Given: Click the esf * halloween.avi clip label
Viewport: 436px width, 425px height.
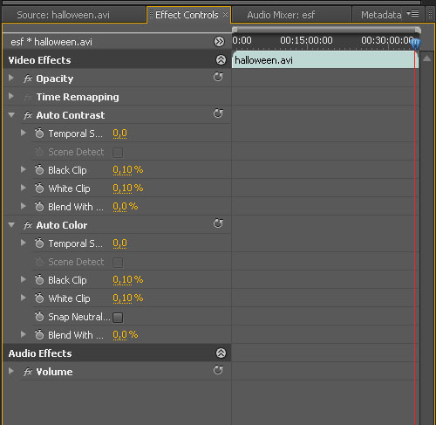Looking at the screenshot, I should [x=51, y=42].
